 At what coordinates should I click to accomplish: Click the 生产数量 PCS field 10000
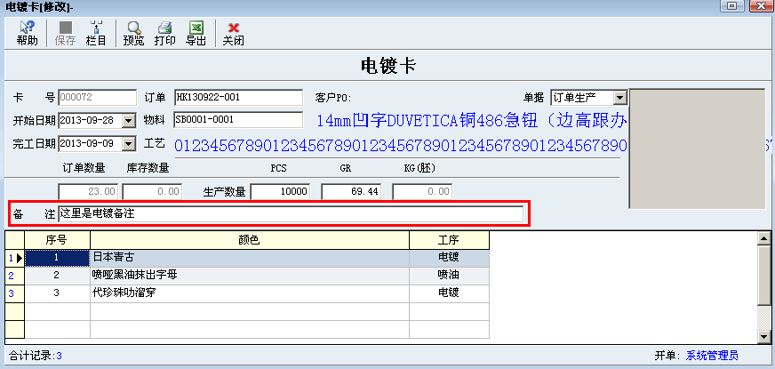280,191
